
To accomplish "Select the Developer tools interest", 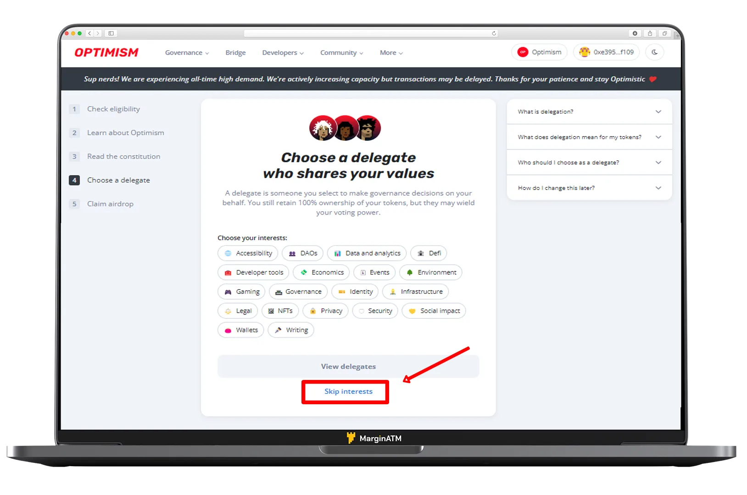I will (x=253, y=273).
